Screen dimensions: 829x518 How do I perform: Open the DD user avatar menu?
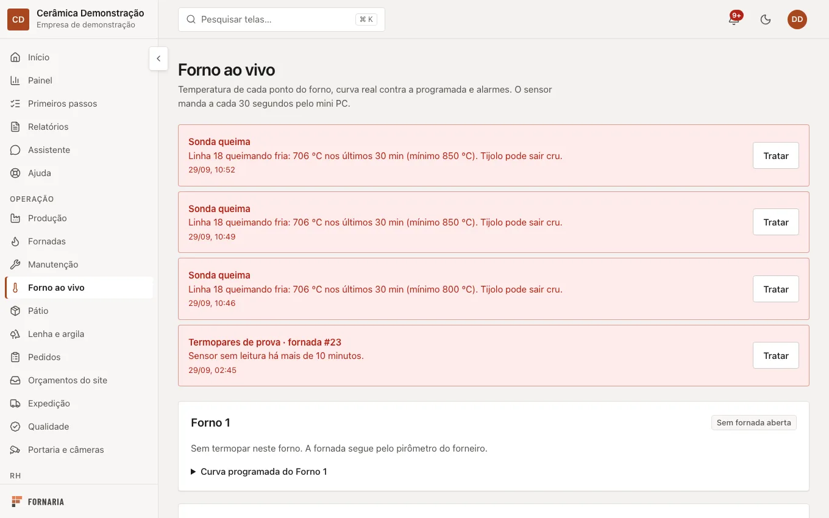(797, 20)
